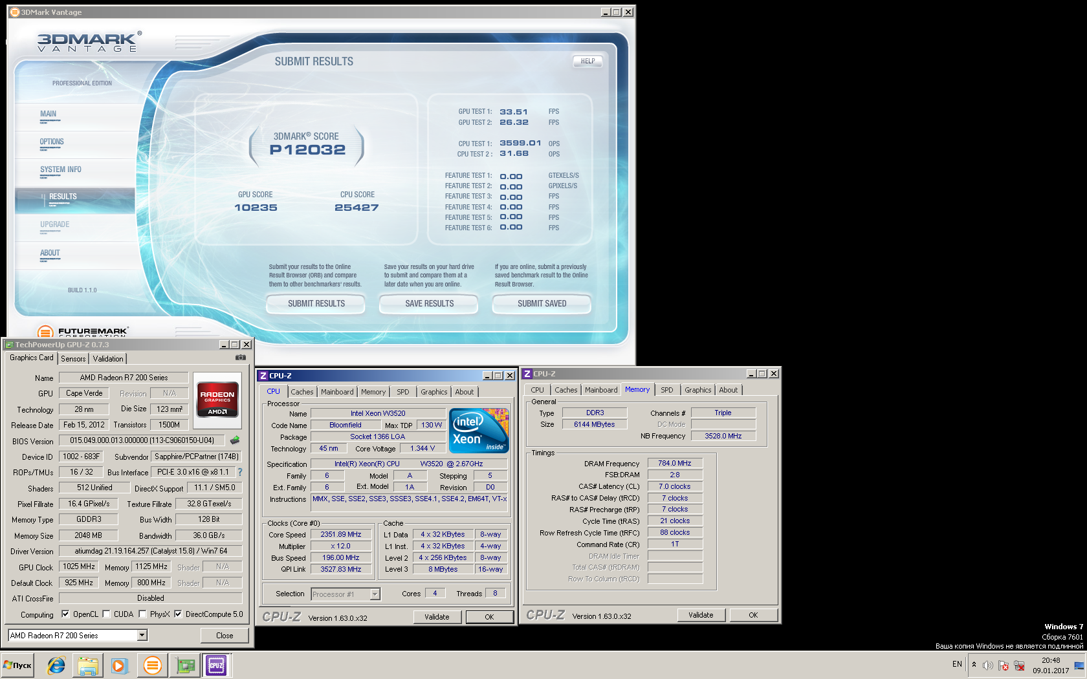
Task: Click the GPU-Z screenshot camera icon
Action: pyautogui.click(x=241, y=358)
